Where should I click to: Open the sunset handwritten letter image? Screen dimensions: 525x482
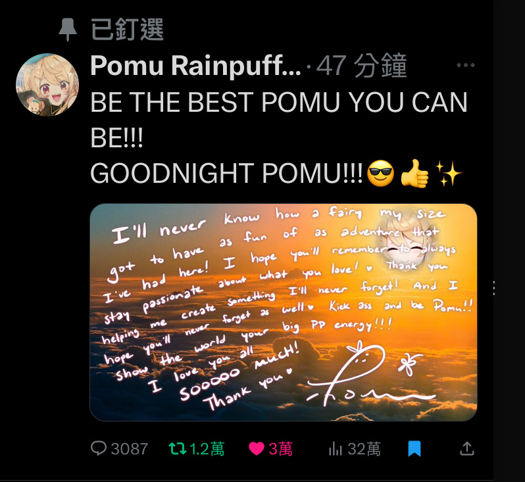284,312
